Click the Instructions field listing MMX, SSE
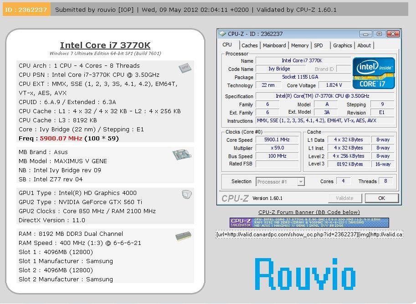The image size is (416, 304). point(325,121)
